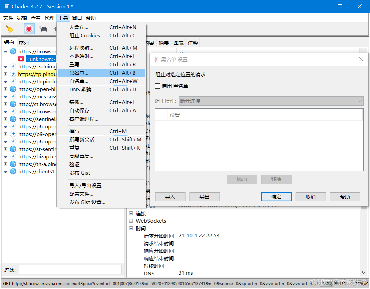The height and width of the screenshot is (289, 370).
Task: Click lightning icon beside https://mcs.snss
Action: 13,96
